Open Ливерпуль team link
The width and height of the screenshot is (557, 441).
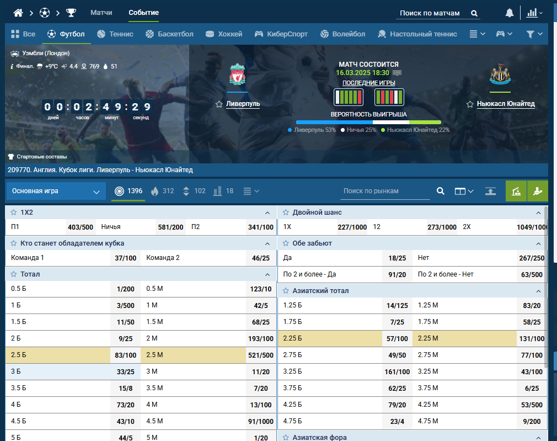[243, 104]
